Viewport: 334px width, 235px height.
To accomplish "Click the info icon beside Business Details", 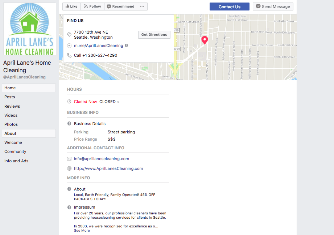I will 69,124.
